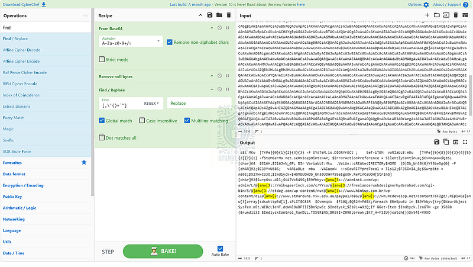Clear input and output with the trash icon

click(456, 15)
